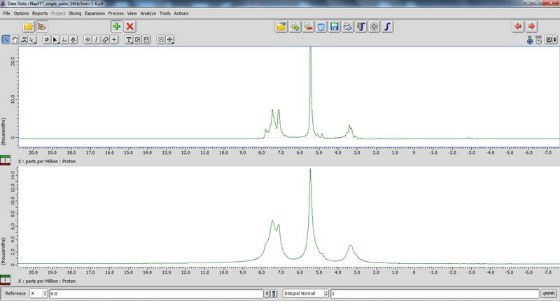Image resolution: width=560 pixels, height=301 pixels.
Task: Click the red right arrow button
Action: (x=532, y=26)
